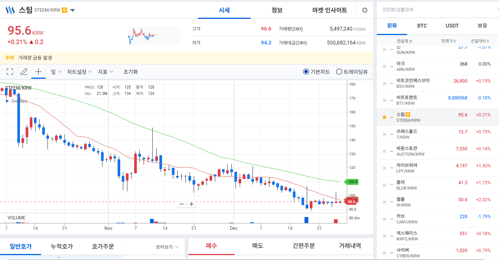This screenshot has height=260, width=499.
Task: Switch to the 호가주문 tab
Action: coord(103,246)
